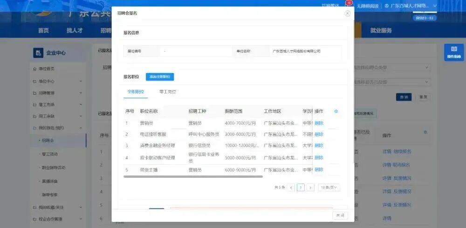Delete the 营销员 position row
The height and width of the screenshot is (228, 466).
tap(319, 123)
